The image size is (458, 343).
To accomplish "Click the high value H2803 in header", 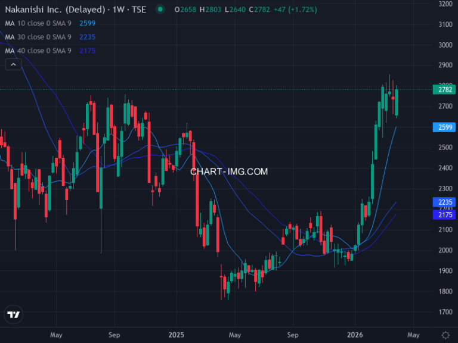I will [211, 10].
